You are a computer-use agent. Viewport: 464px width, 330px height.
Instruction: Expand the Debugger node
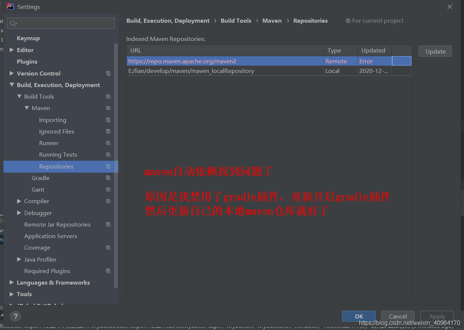(19, 213)
